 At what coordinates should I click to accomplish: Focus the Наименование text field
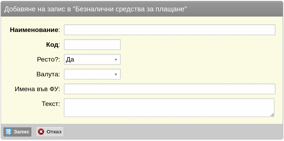point(170,30)
